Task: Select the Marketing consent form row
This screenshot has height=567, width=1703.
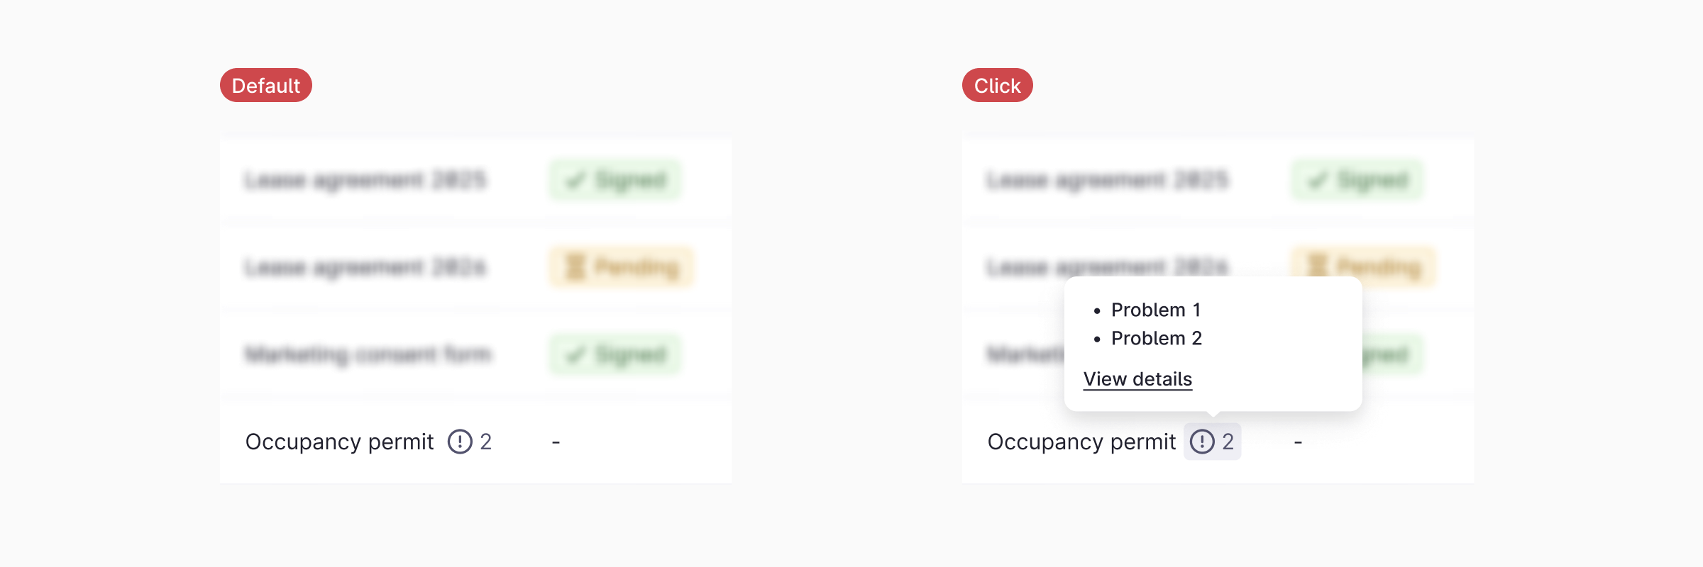Action: coord(475,354)
